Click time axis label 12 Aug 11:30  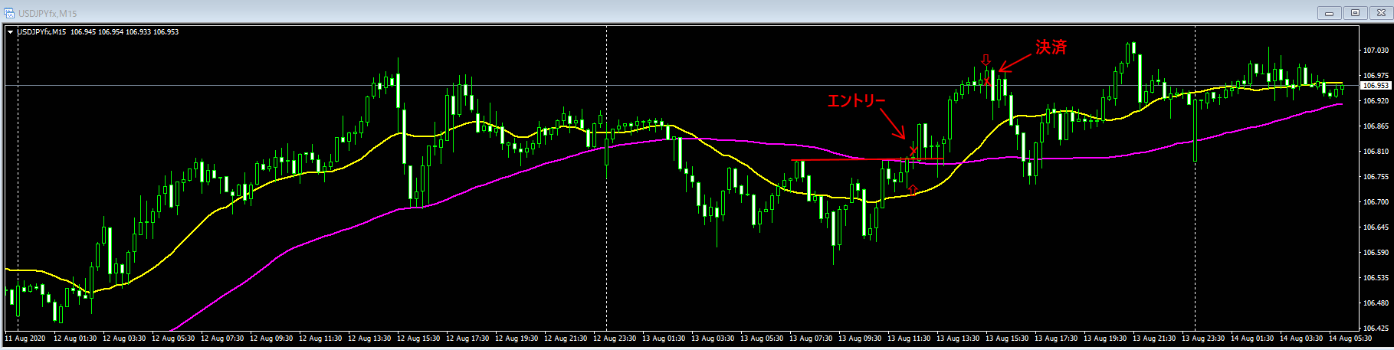(320, 339)
